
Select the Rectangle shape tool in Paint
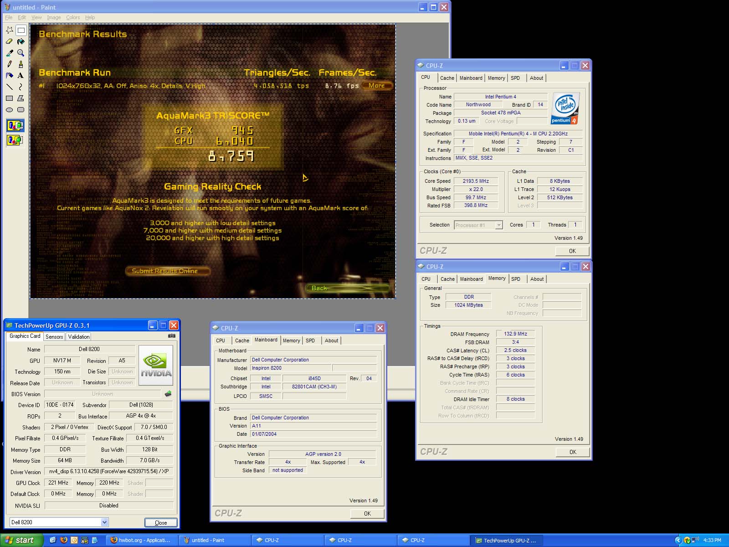tap(10, 98)
